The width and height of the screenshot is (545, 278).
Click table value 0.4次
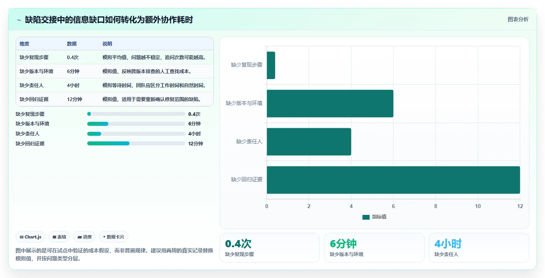tap(73, 58)
